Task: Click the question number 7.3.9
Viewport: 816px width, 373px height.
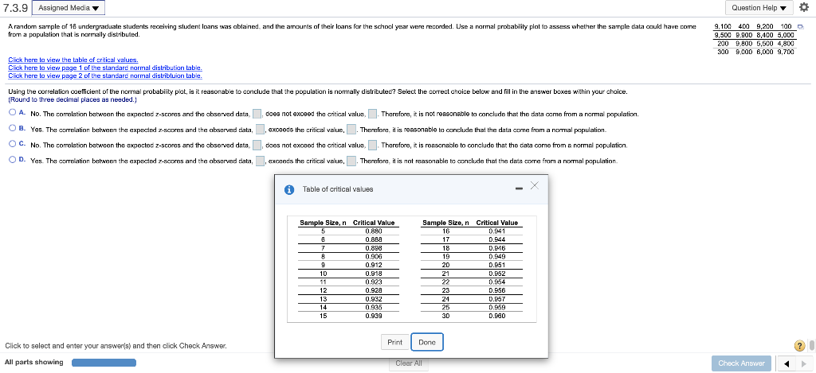Action: tap(14, 8)
